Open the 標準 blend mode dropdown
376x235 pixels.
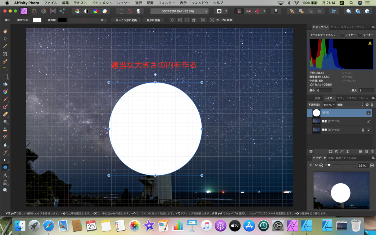click(x=350, y=105)
